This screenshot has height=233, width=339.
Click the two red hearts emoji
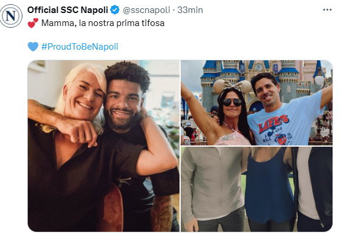pyautogui.click(x=33, y=23)
